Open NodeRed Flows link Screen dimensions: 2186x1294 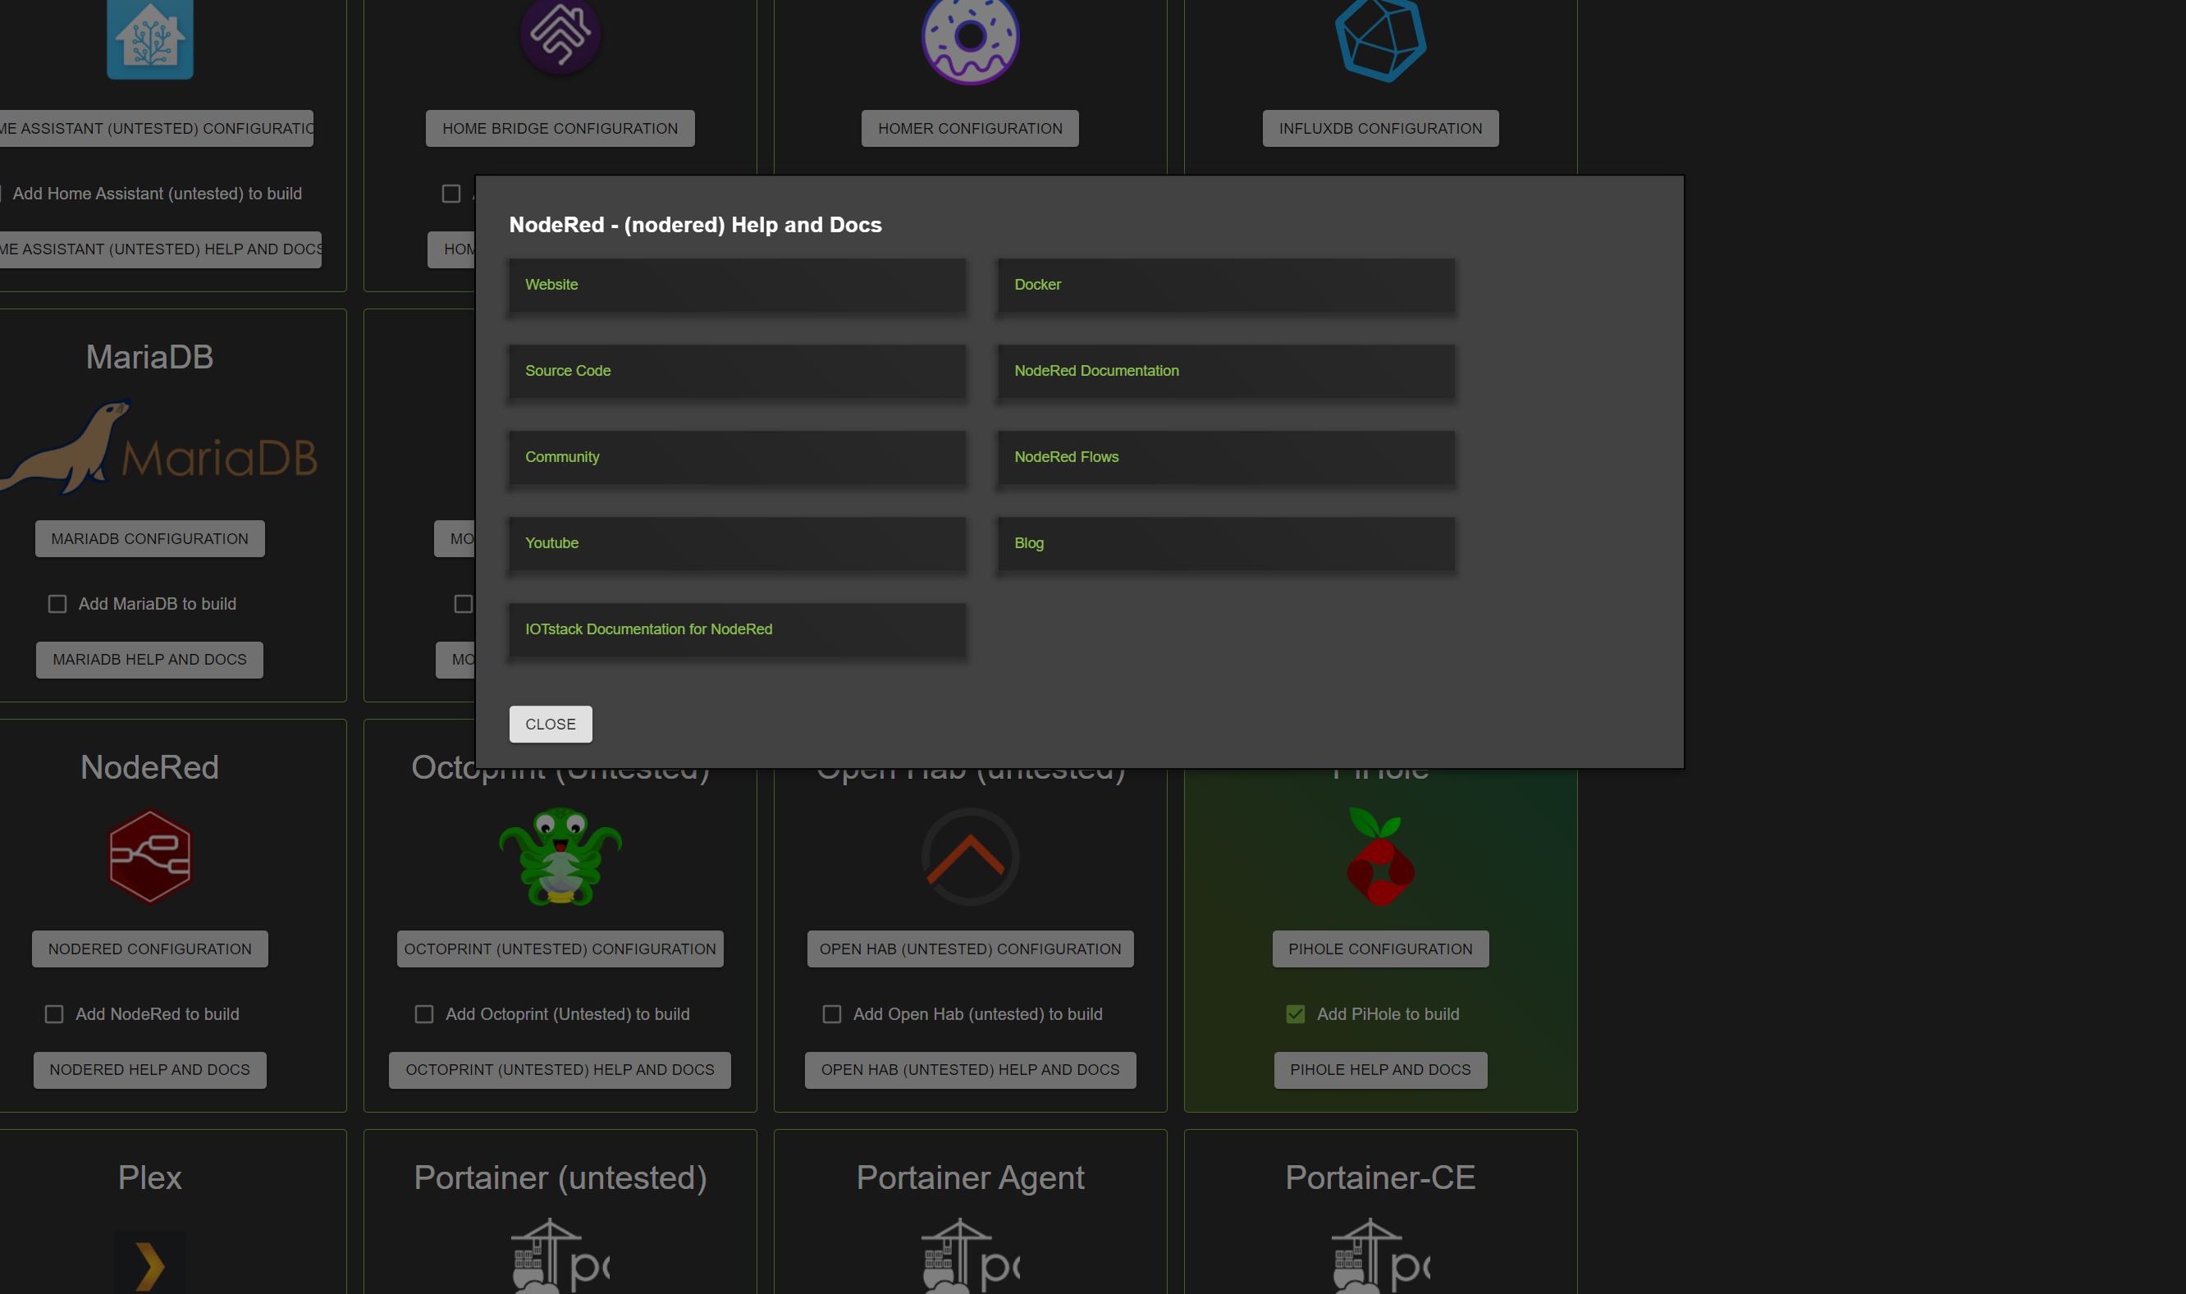(x=1066, y=457)
